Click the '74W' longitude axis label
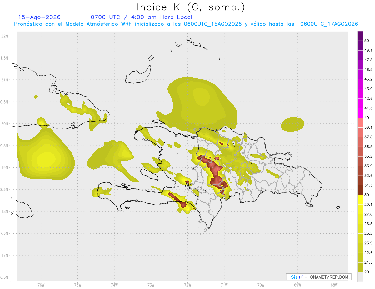The image size is (375, 289). (x=114, y=285)
